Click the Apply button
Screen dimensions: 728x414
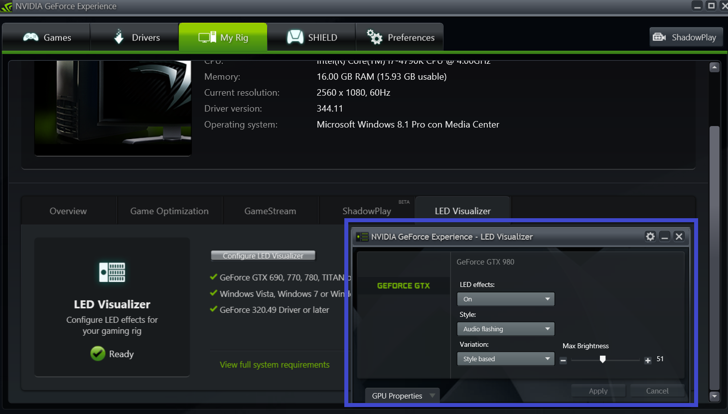tap(598, 391)
